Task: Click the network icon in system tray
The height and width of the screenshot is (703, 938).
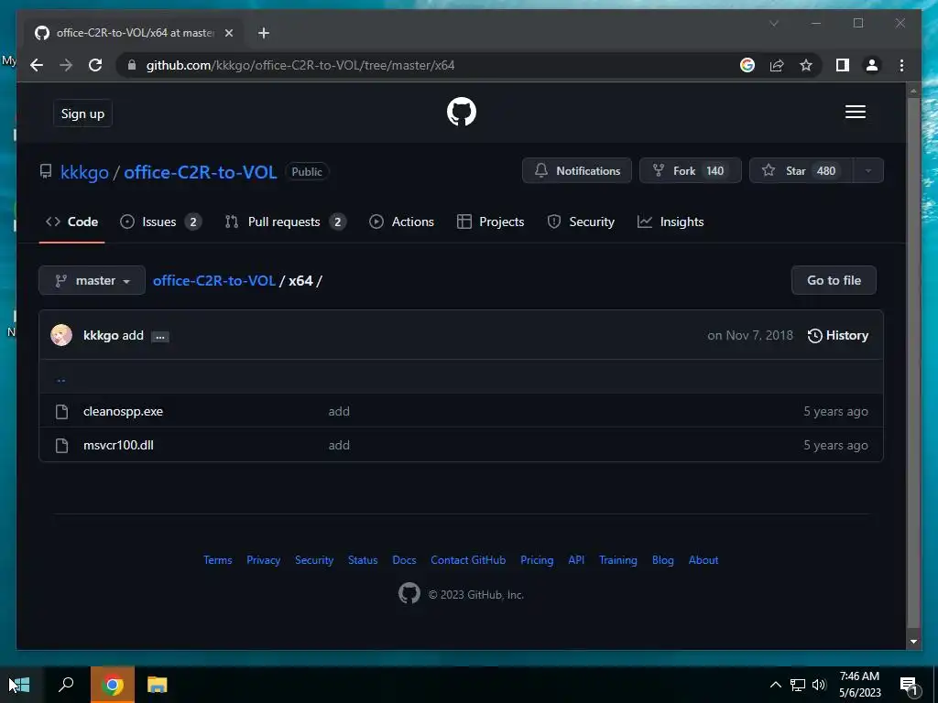Action: (x=798, y=685)
